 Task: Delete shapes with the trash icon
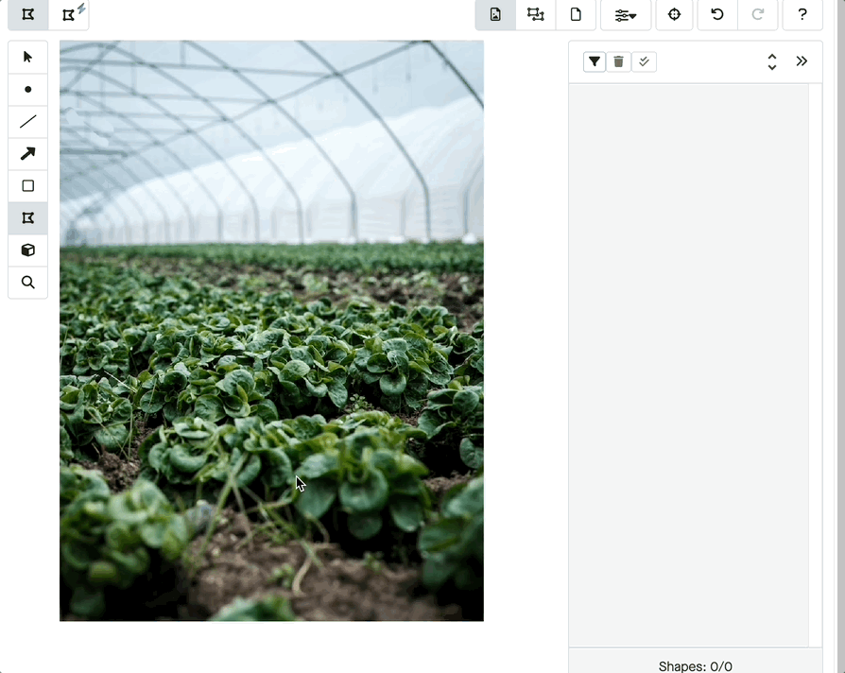point(619,61)
